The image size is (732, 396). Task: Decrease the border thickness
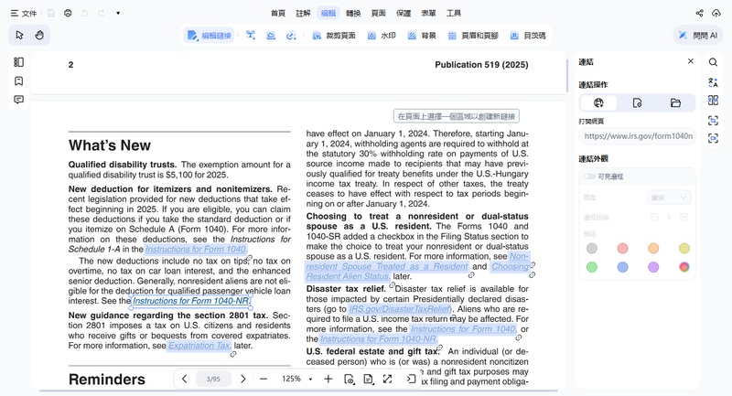(654, 217)
